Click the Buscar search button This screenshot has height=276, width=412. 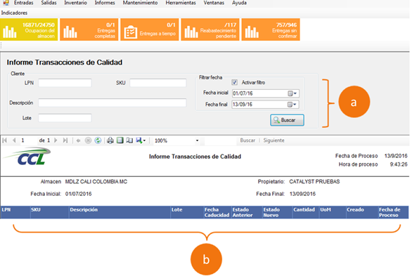(x=287, y=120)
